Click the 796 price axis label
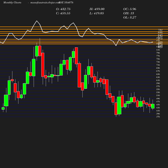The image size is (168, 168). click(x=158, y=53)
